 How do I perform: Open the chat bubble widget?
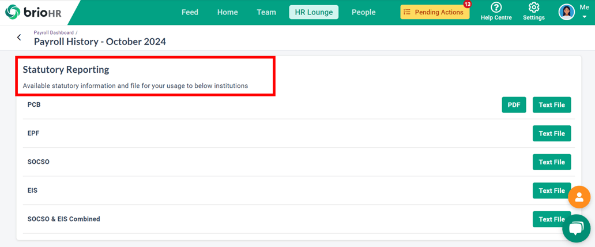[576, 228]
